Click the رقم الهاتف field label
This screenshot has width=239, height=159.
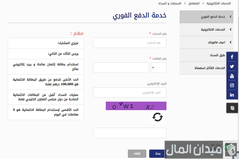point(158,59)
